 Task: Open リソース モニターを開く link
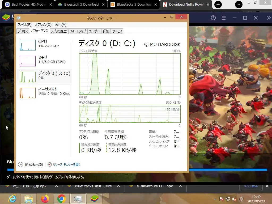click(x=67, y=164)
